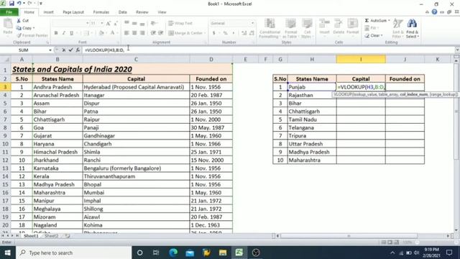Open the File tab

9,12
